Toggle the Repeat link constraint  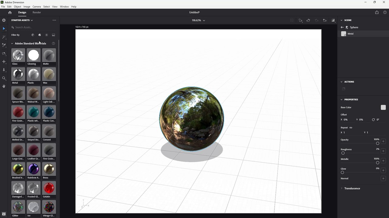coord(351,127)
